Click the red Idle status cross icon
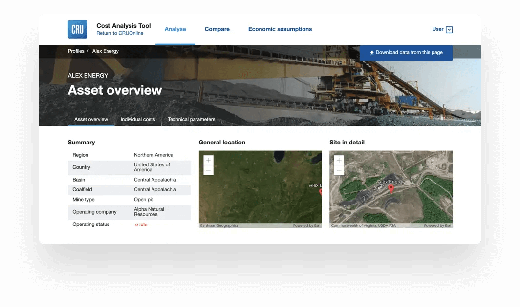Image resolution: width=520 pixels, height=307 pixels. 136,225
